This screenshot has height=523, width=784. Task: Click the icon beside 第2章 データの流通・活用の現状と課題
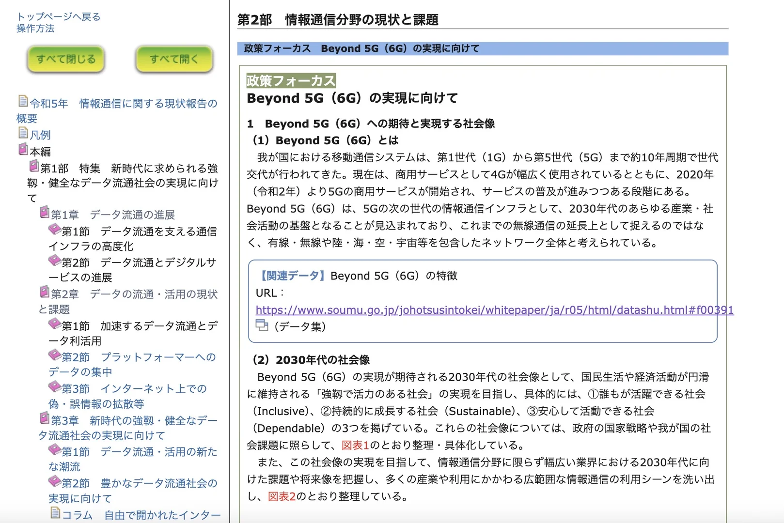pyautogui.click(x=44, y=291)
